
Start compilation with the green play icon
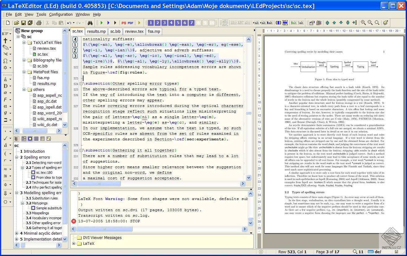[x=102, y=23]
